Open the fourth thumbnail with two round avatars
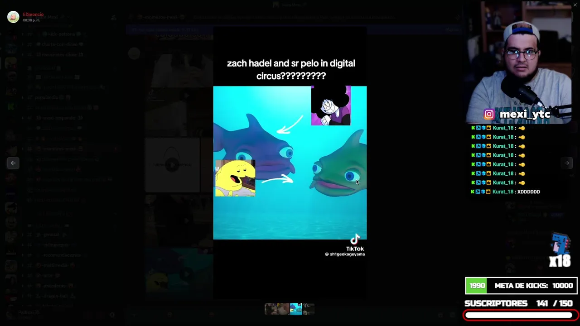Viewport: 580px width, 326px height. pos(309,309)
